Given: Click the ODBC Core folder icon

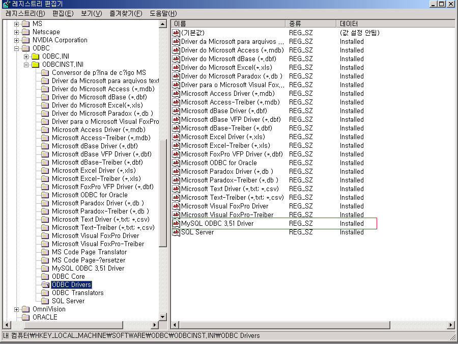Looking at the screenshot, I should (45, 276).
